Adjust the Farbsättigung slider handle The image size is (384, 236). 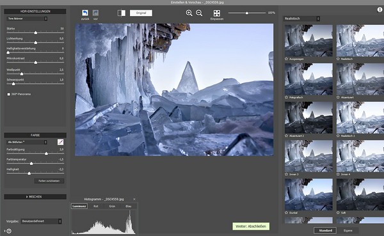pyautogui.click(x=46, y=153)
